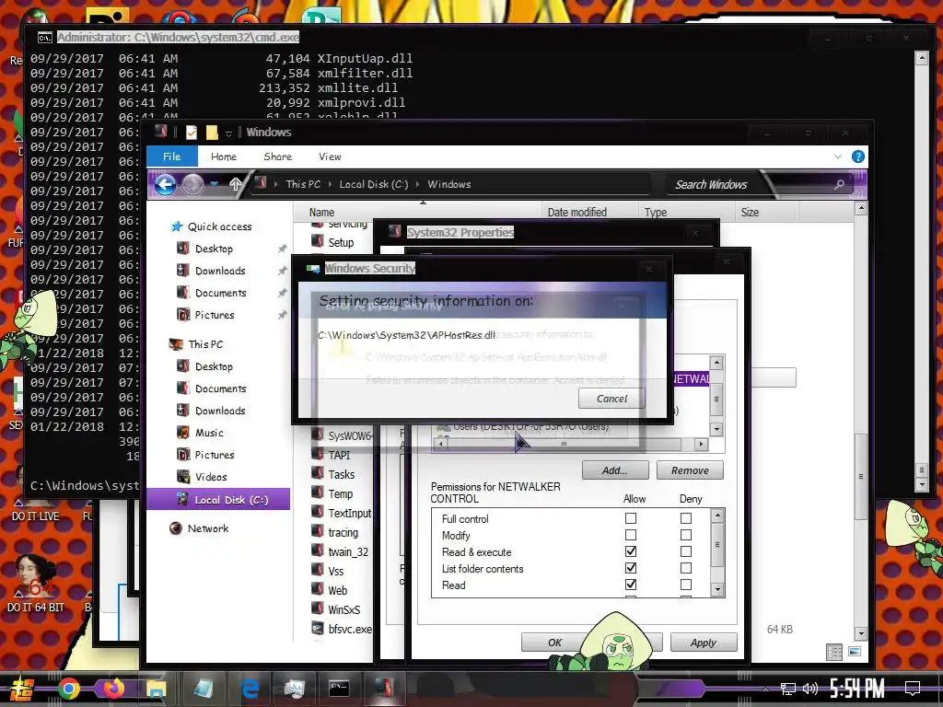This screenshot has width=943, height=707.
Task: Launch Firefox from the taskbar
Action: coord(113,689)
